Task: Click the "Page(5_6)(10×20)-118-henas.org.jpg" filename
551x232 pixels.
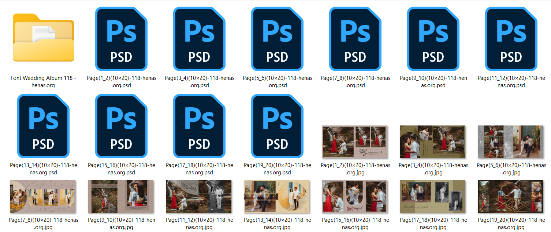Action: point(511,169)
